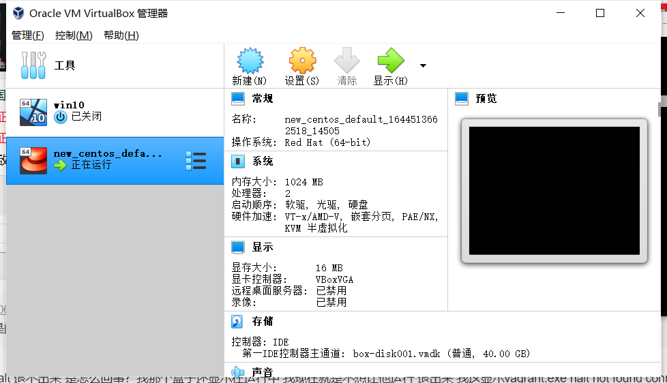Click the New (新建) gear icon
The image size is (667, 383).
click(x=250, y=61)
